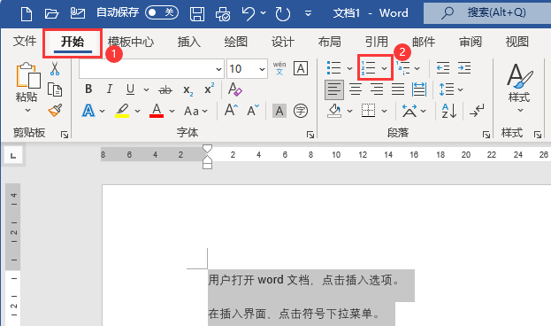Expand numbering library dropdown arrow
This screenshot has width=551, height=326.
coord(385,68)
